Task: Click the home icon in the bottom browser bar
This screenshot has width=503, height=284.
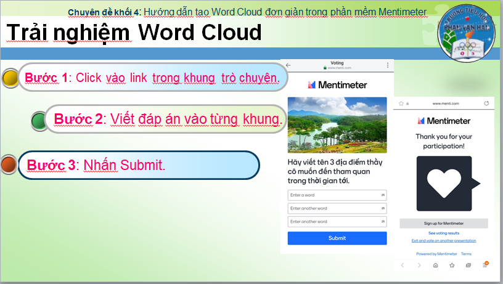Action: 435,265
